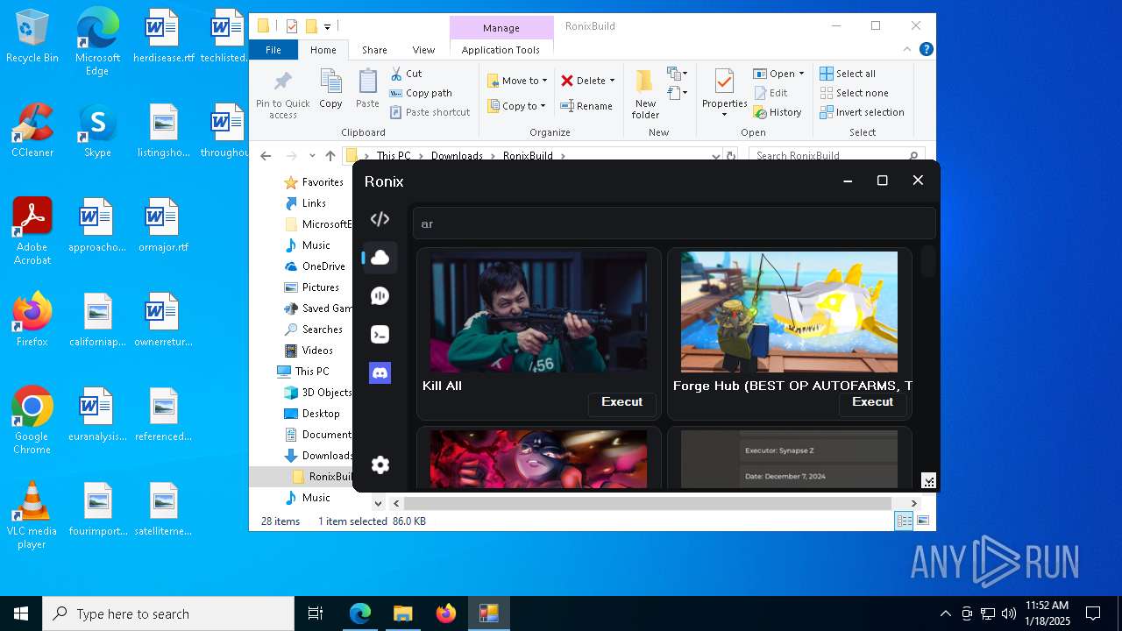Select Downloads folder in navigation tree
1122x631 pixels.
[x=318, y=456]
